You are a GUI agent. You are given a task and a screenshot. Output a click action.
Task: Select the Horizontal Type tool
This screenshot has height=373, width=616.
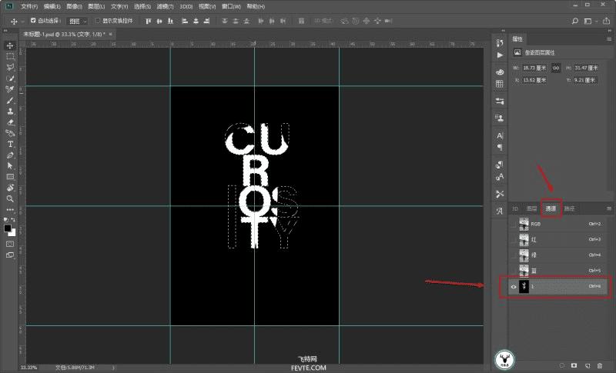tap(10, 145)
